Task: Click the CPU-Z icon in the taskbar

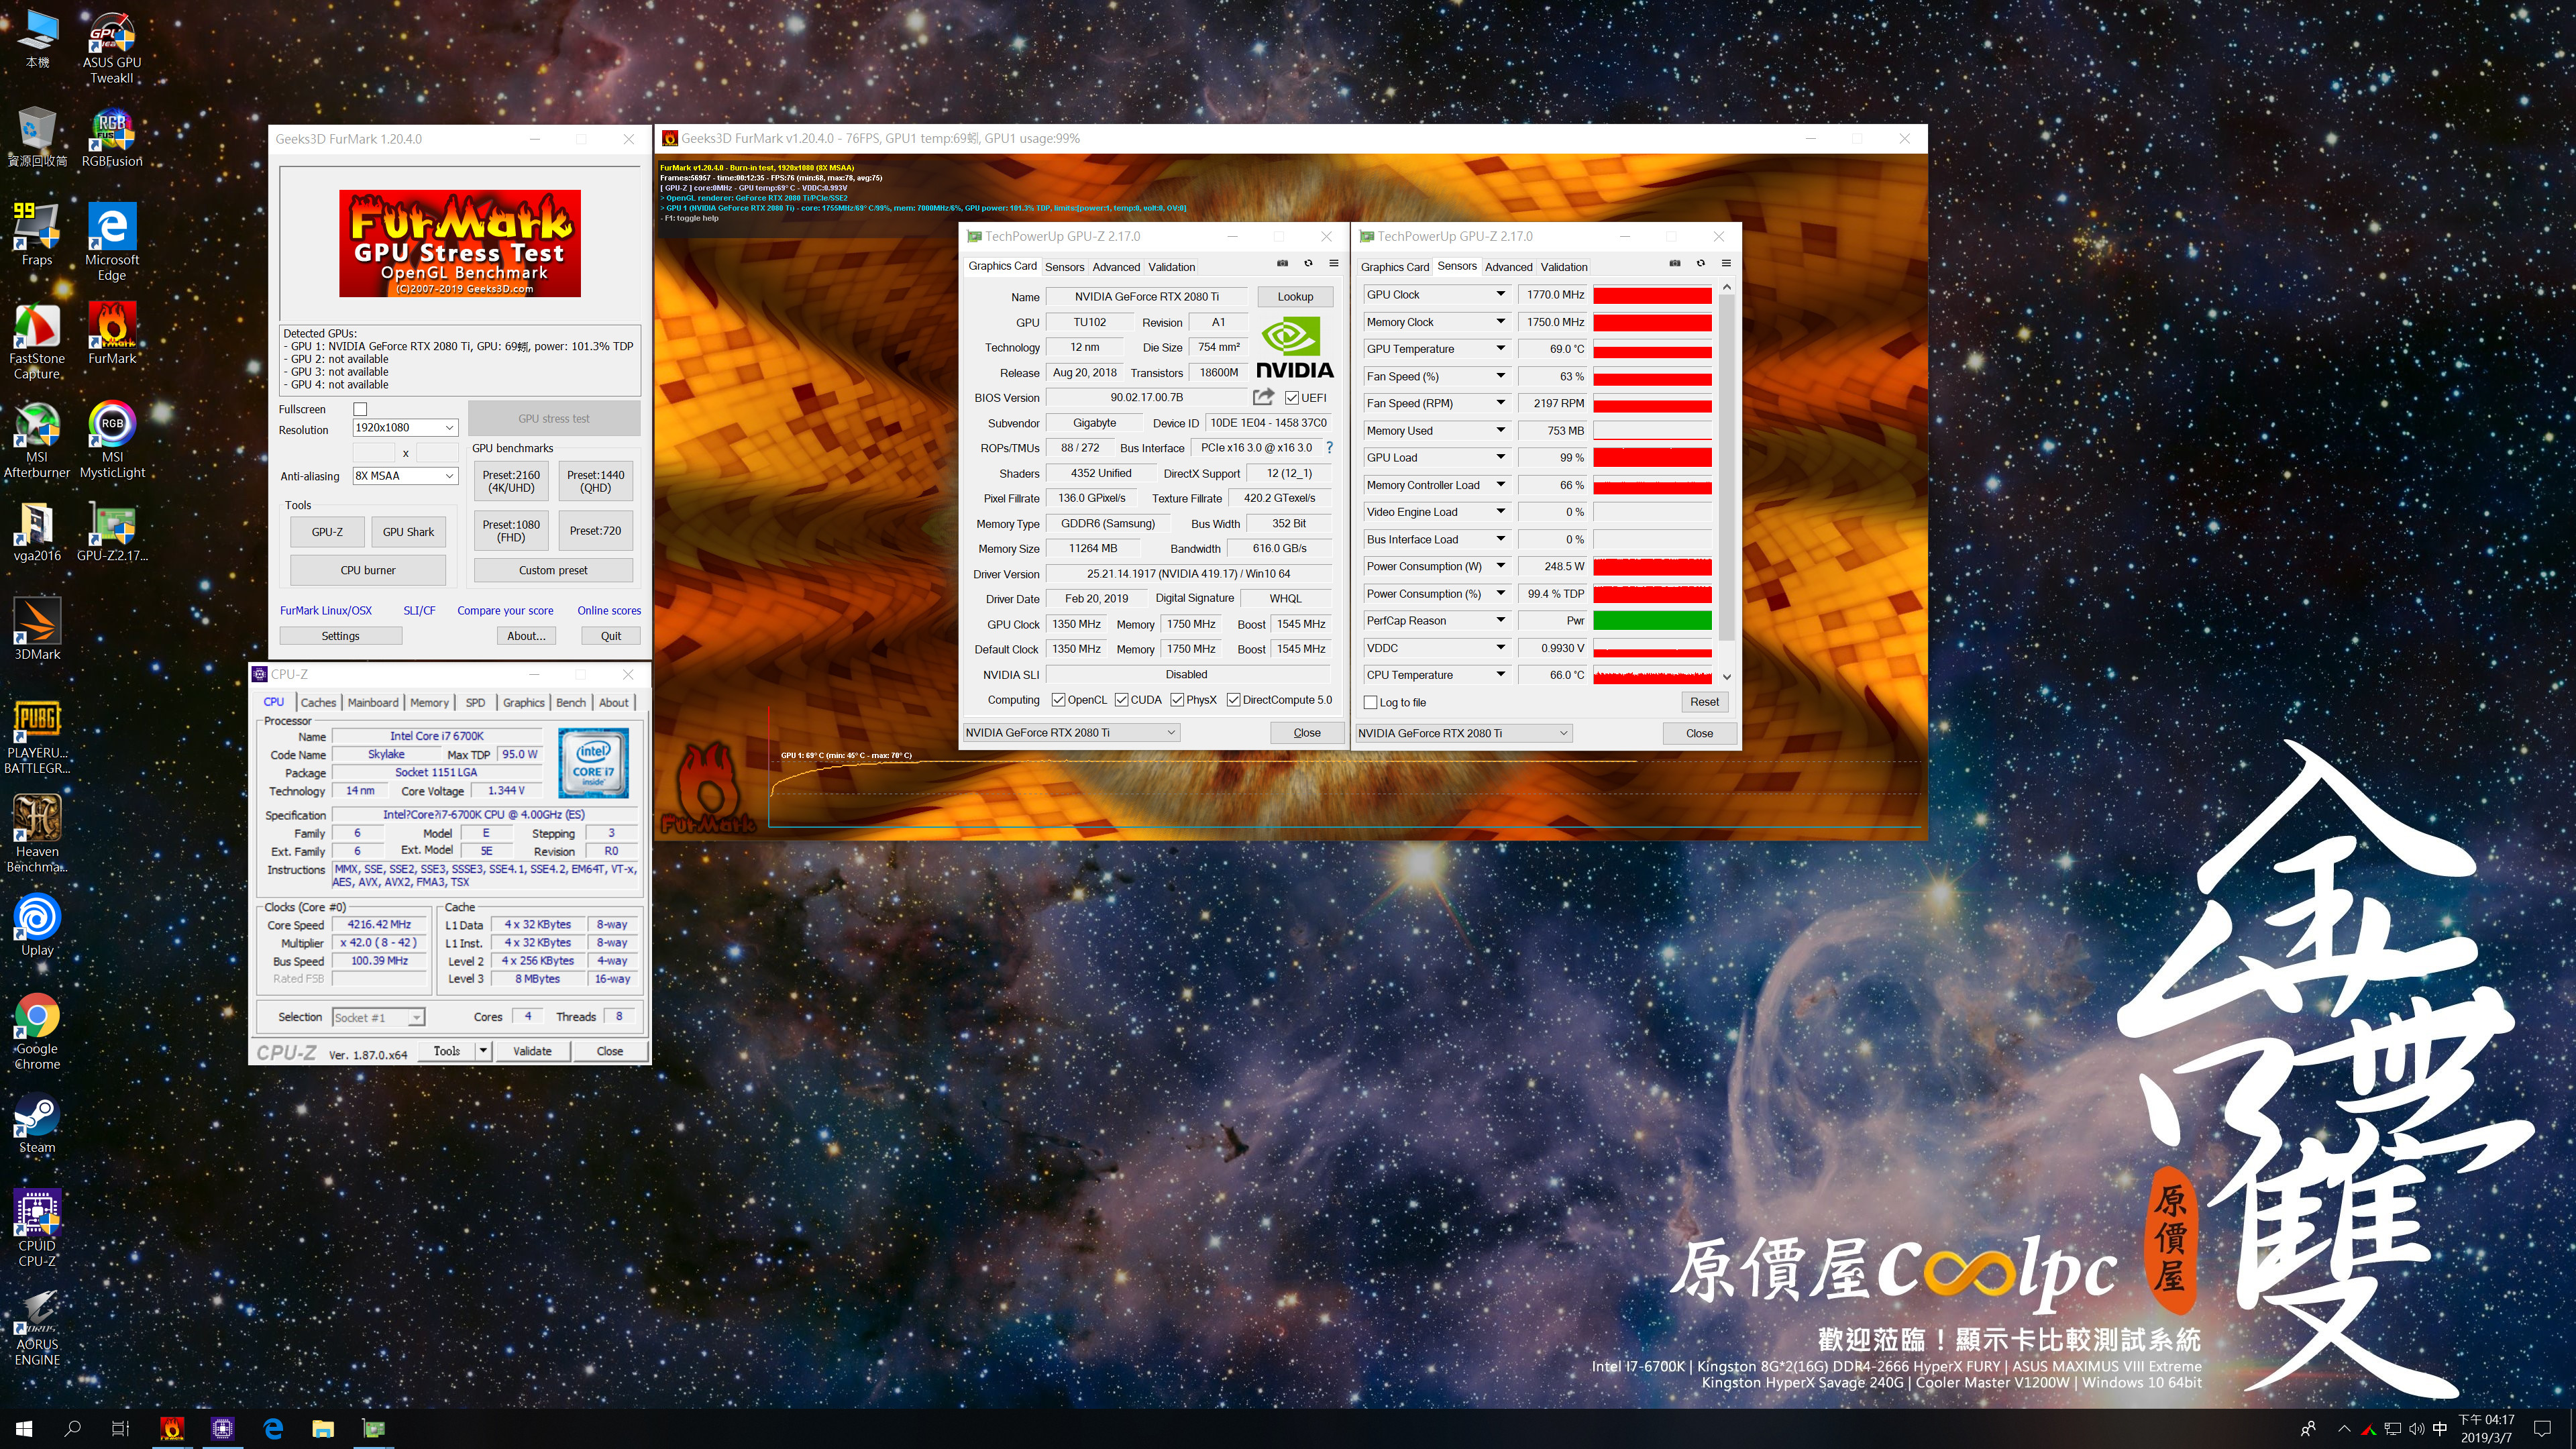Action: [222, 1428]
